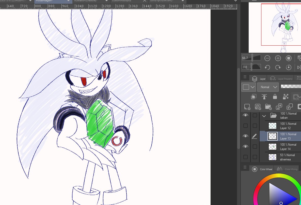Enable clip to layer below
Viewport: 301px width, 205px height.
[x=254, y=97]
